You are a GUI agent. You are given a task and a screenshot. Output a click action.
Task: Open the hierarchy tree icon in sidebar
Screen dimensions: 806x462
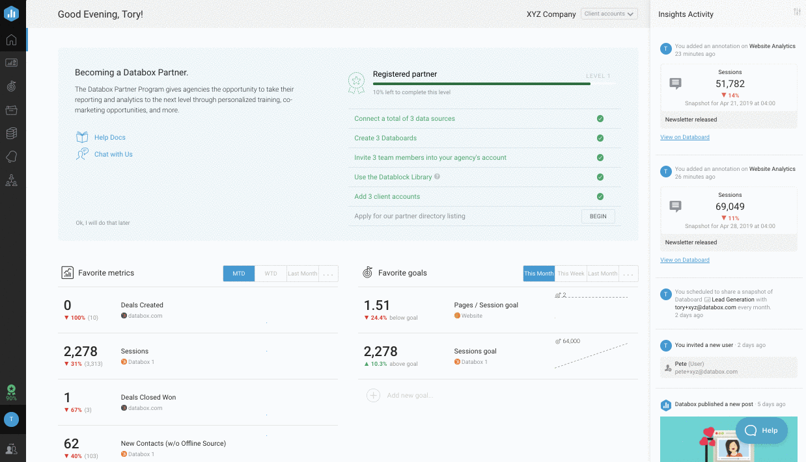pos(11,180)
